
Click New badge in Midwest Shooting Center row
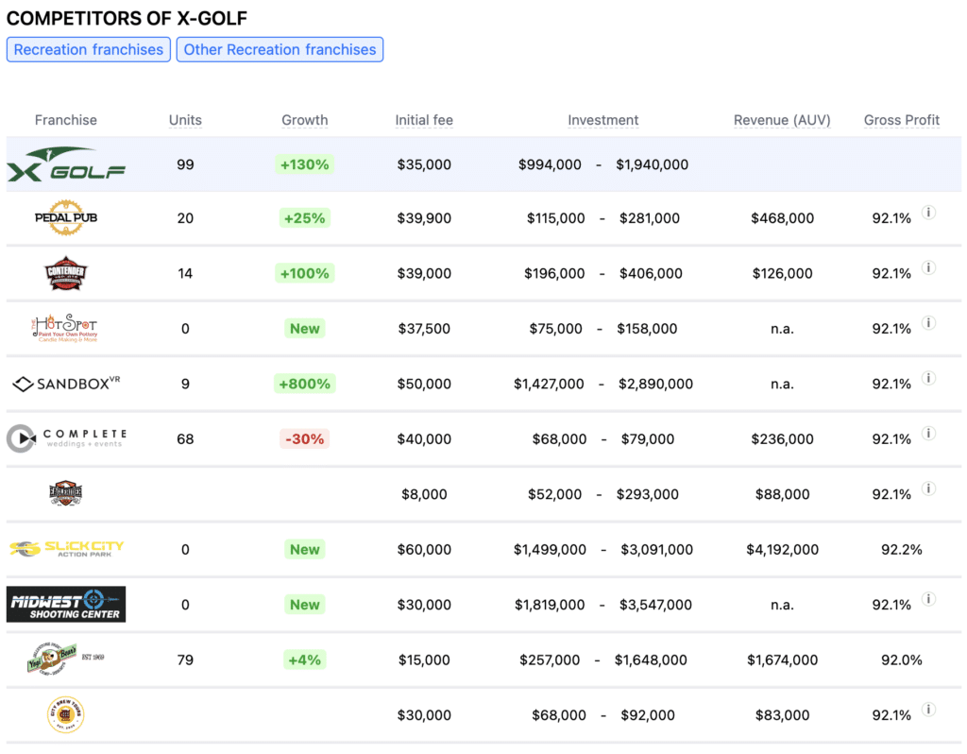pos(305,605)
